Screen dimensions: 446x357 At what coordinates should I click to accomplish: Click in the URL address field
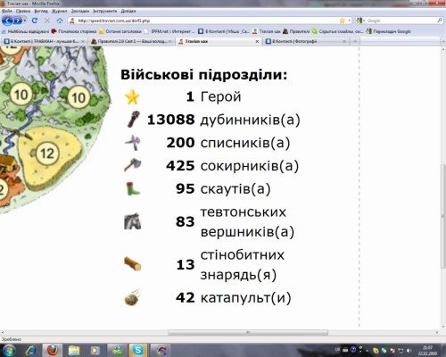point(205,21)
